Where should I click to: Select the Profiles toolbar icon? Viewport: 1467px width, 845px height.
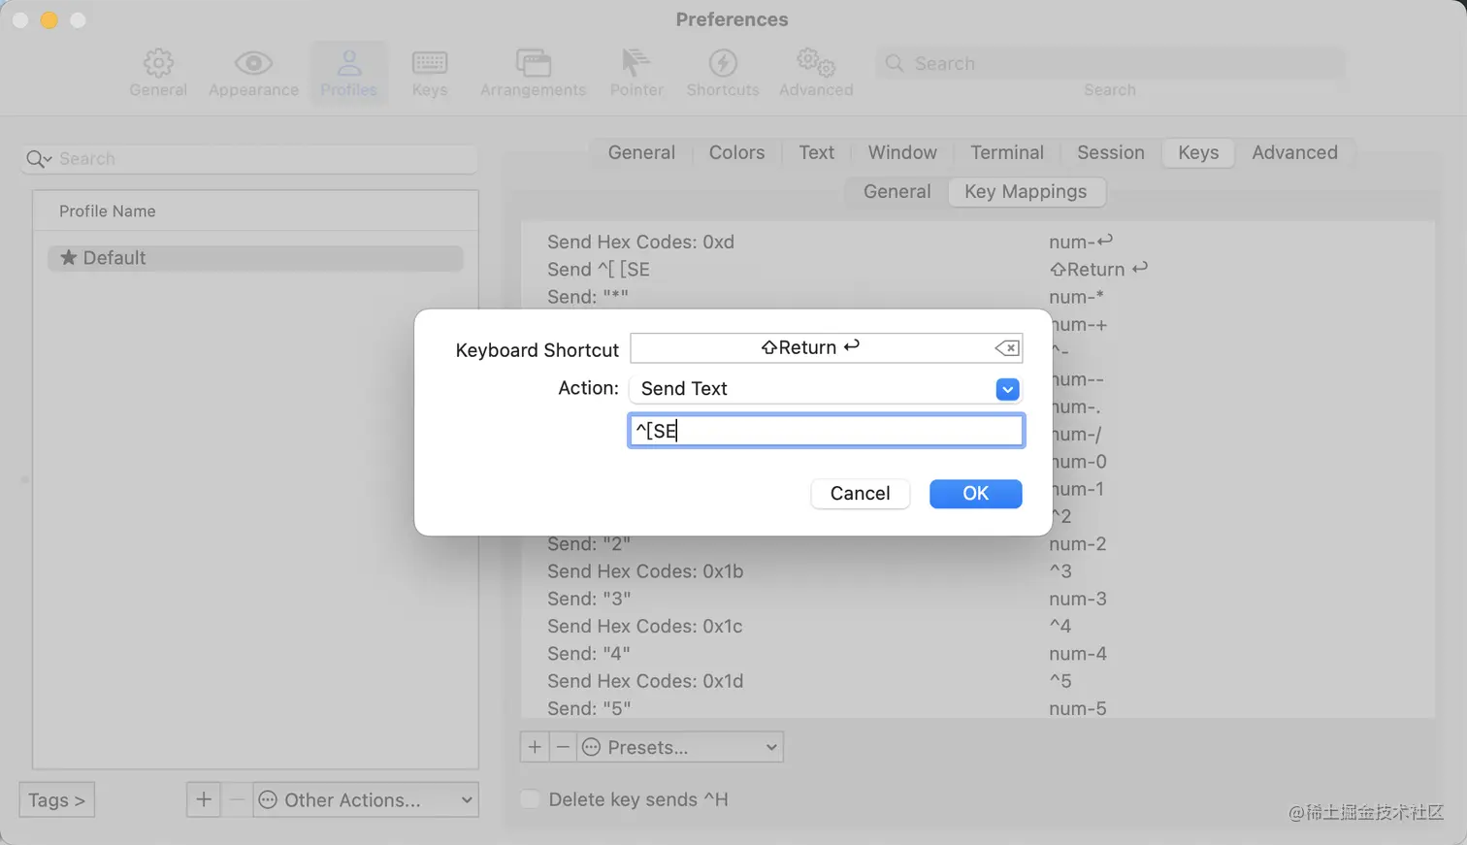click(348, 73)
